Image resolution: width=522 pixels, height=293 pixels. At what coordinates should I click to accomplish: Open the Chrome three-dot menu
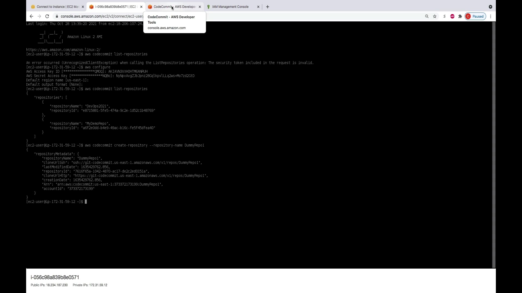[x=490, y=16]
